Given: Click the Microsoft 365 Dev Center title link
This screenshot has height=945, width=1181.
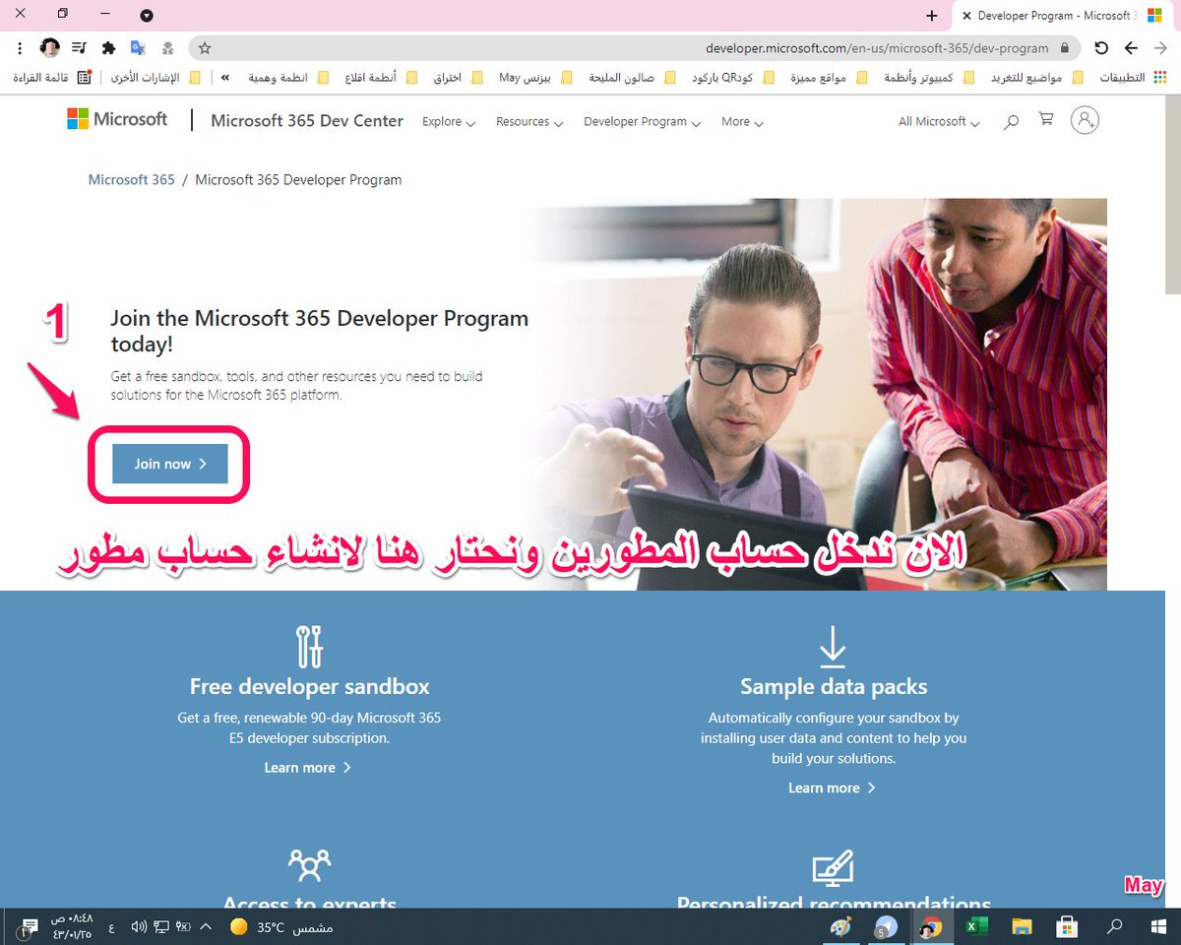Looking at the screenshot, I should pyautogui.click(x=307, y=121).
